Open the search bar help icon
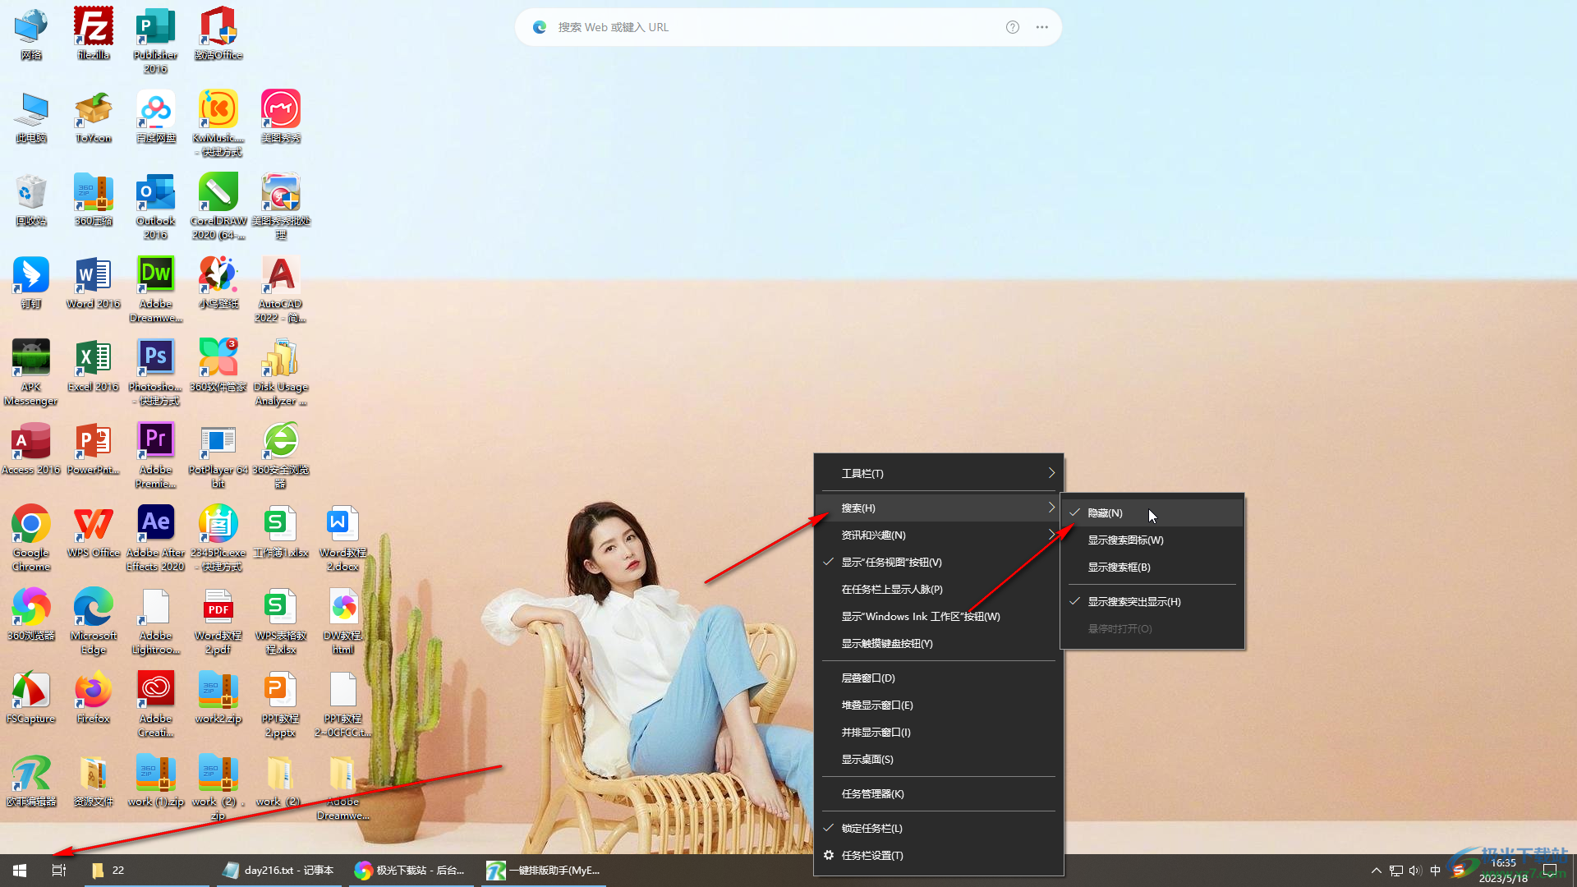This screenshot has height=887, width=1577. 1013,27
